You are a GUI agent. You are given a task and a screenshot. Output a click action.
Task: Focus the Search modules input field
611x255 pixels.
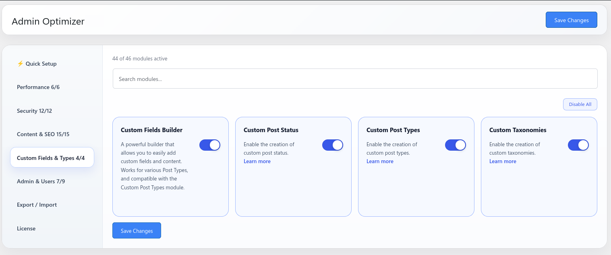[355, 79]
